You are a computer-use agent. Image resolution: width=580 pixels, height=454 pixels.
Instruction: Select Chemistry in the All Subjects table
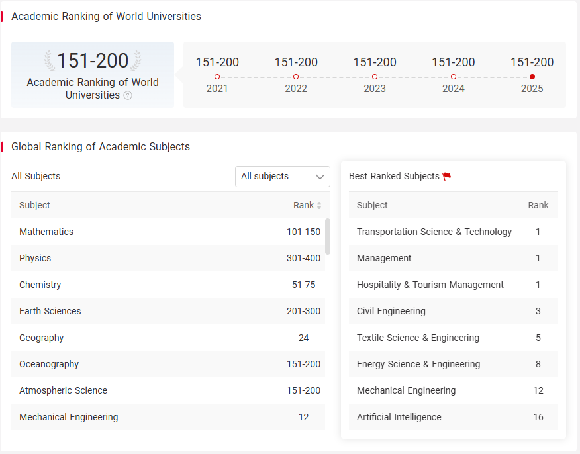pos(168,285)
